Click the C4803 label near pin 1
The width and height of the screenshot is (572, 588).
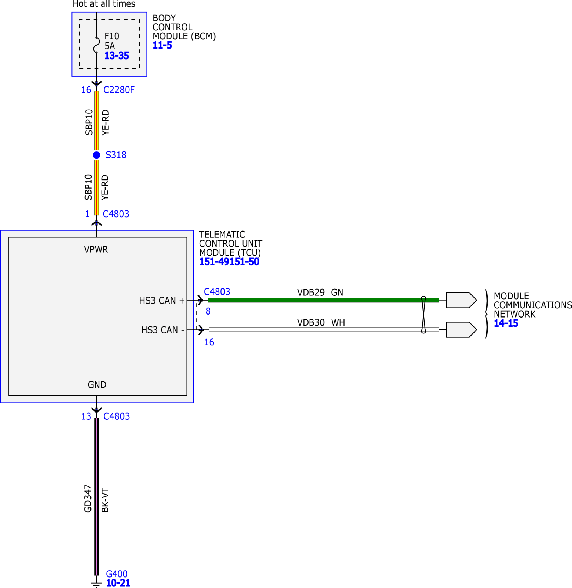(116, 214)
